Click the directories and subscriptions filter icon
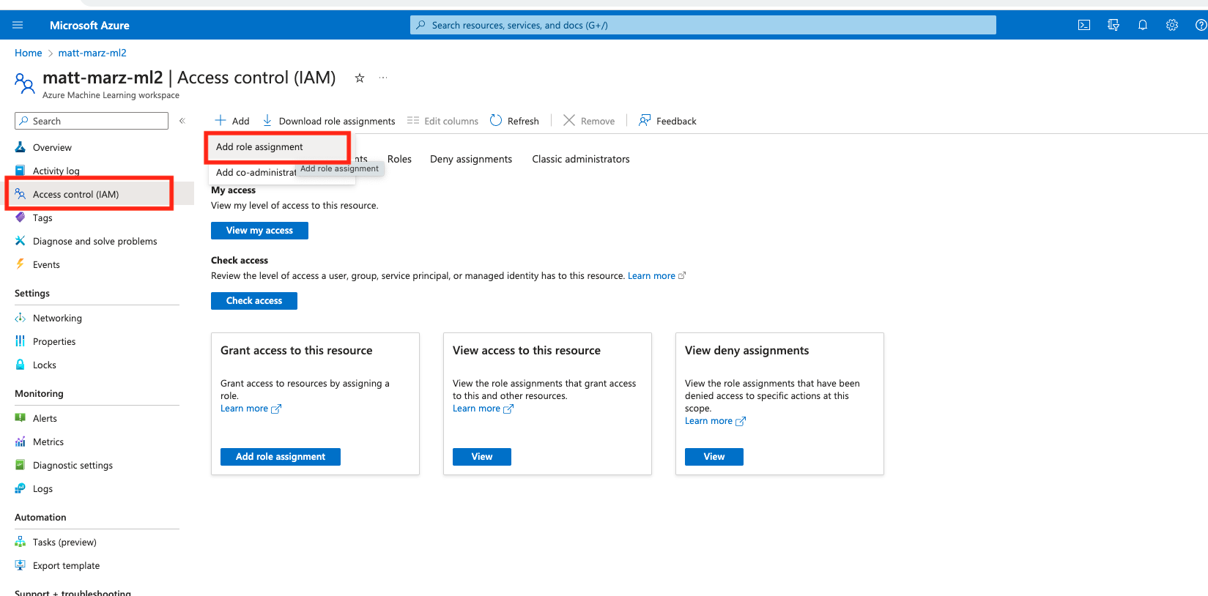This screenshot has height=596, width=1208. tap(1113, 25)
